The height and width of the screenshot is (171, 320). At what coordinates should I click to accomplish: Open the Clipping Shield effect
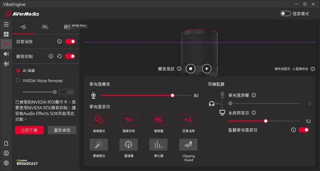click(x=188, y=144)
